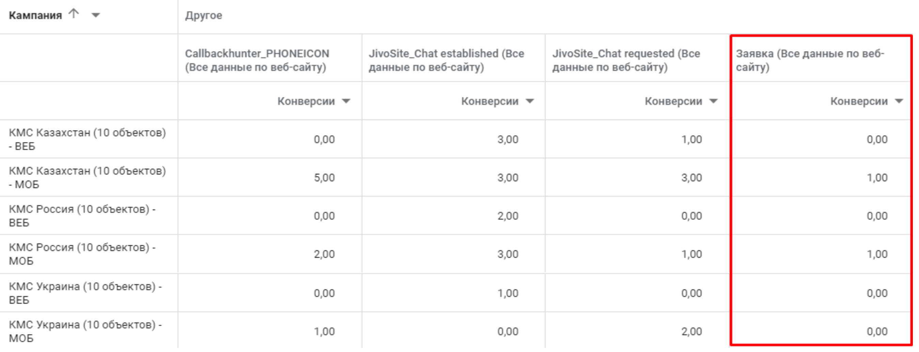Open campaign КМС Украина (10 объектов) - МОБ
The image size is (919, 352).
(85, 331)
